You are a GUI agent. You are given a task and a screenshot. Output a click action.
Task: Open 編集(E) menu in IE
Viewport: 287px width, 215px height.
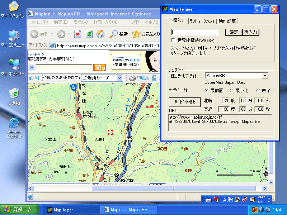point(60,22)
